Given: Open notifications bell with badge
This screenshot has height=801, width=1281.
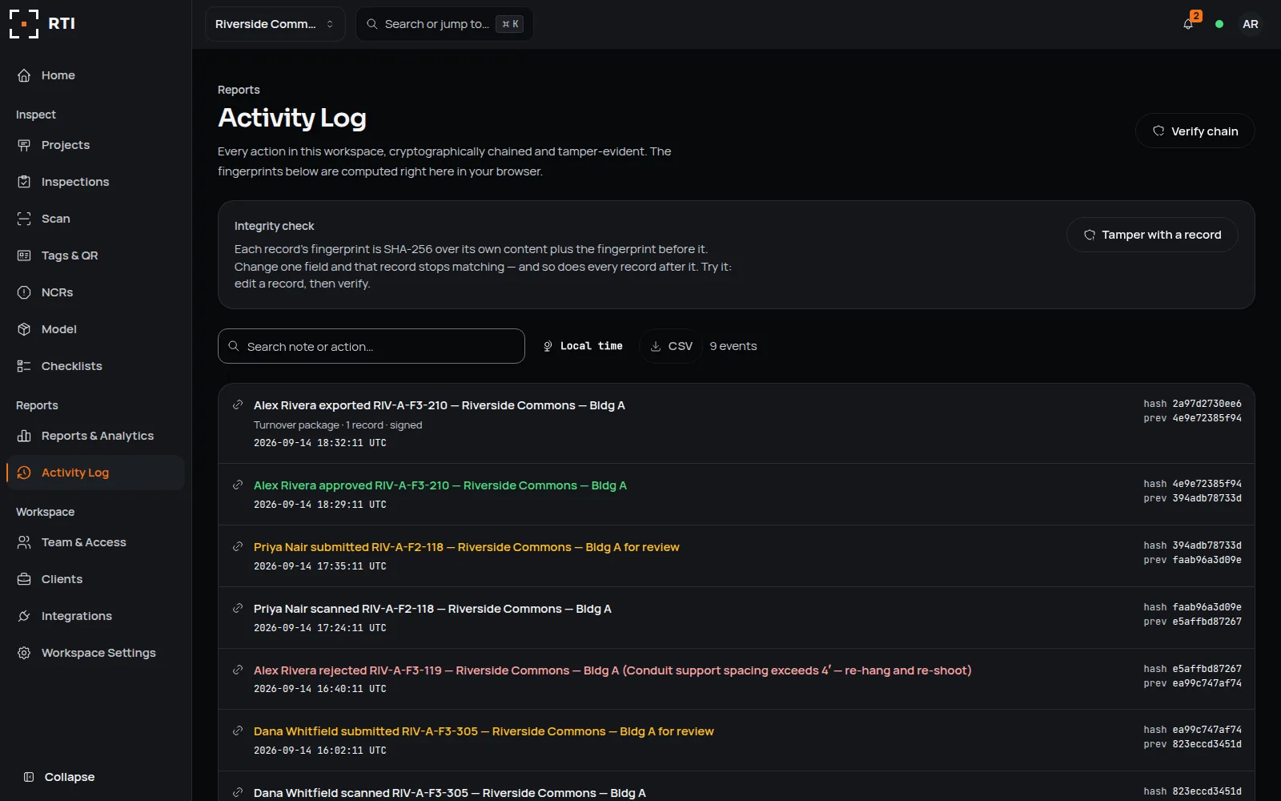Looking at the screenshot, I should tap(1188, 24).
